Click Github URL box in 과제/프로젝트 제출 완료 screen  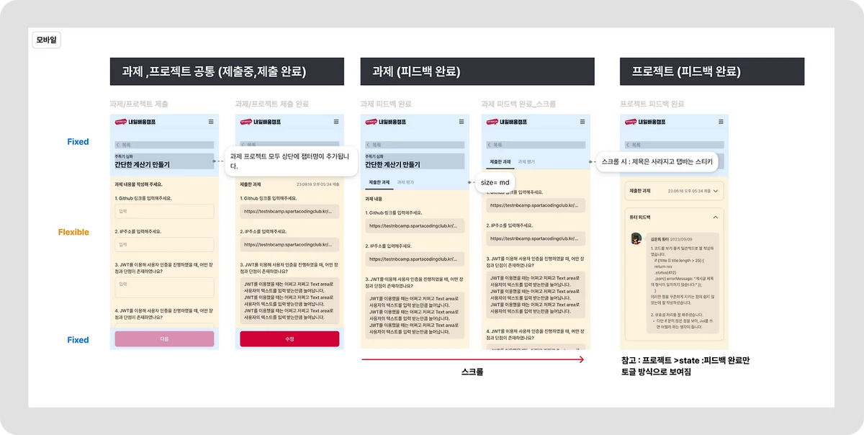[289, 211]
